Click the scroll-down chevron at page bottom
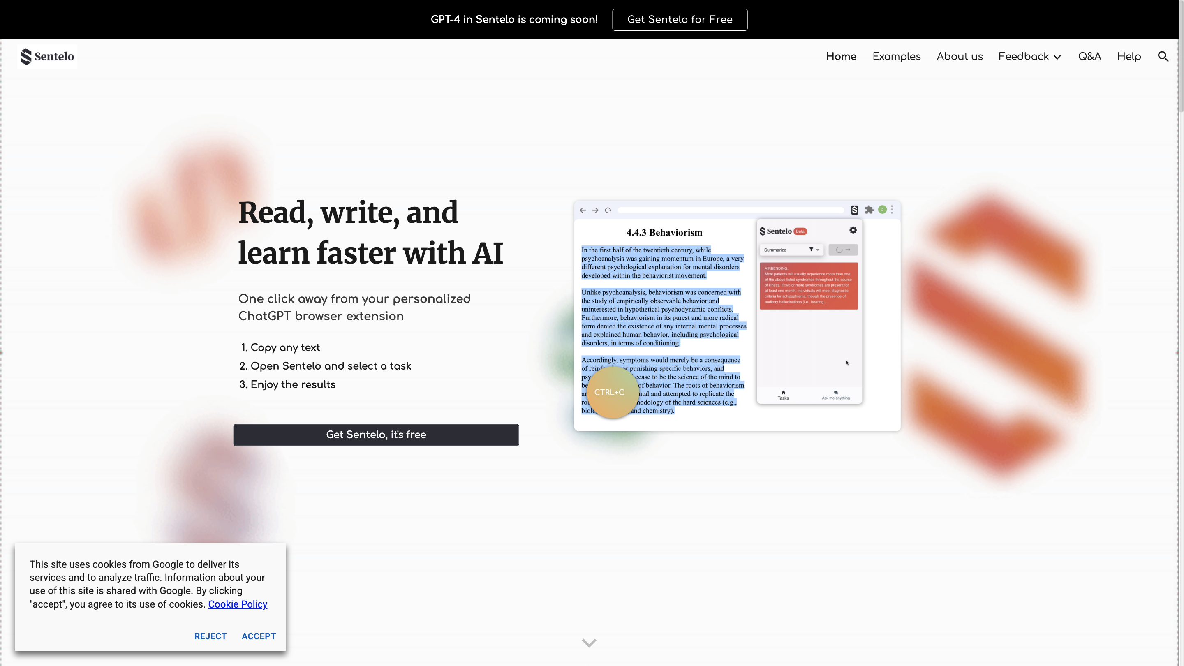The height and width of the screenshot is (666, 1184). point(589,642)
